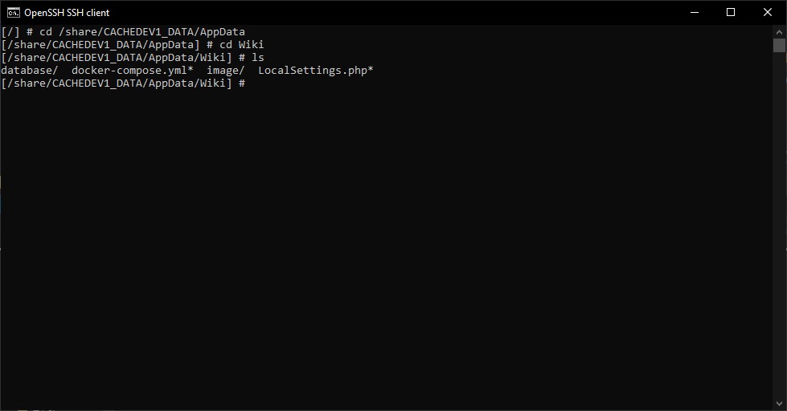Image resolution: width=787 pixels, height=411 pixels.
Task: Click the scrollbar up arrow
Action: pos(779,31)
